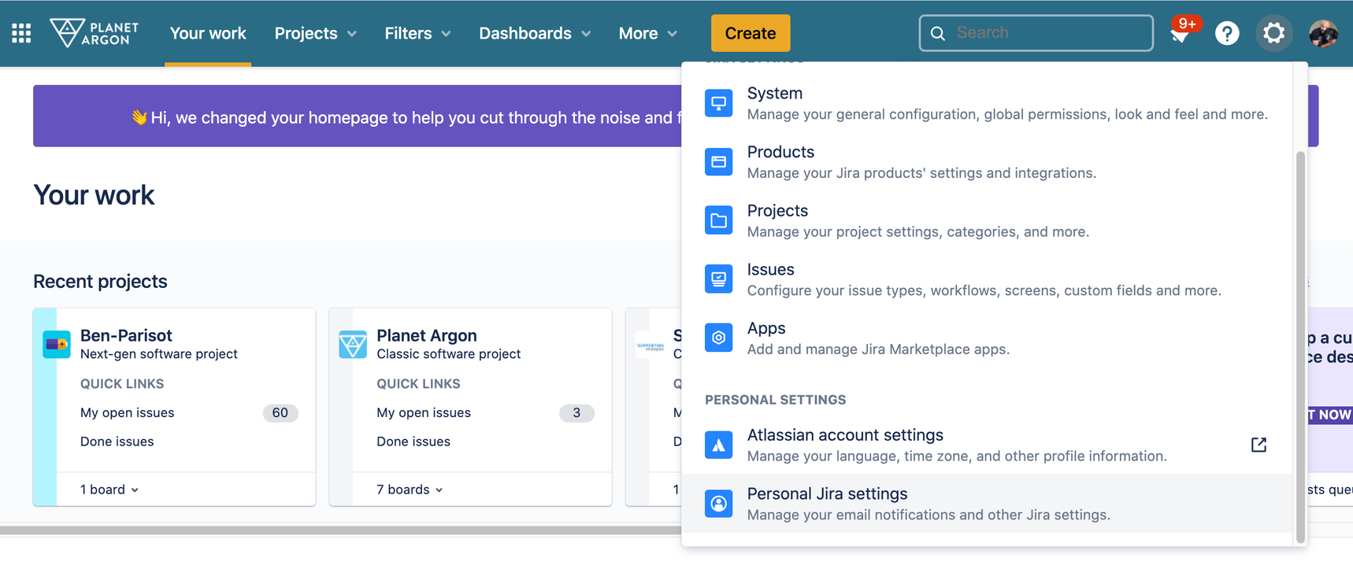
Task: Open the app switcher grid icon
Action: pos(21,33)
